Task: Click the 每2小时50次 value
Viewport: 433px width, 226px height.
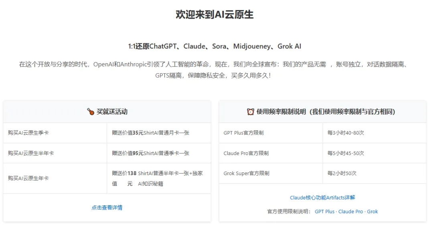Action: pos(342,173)
